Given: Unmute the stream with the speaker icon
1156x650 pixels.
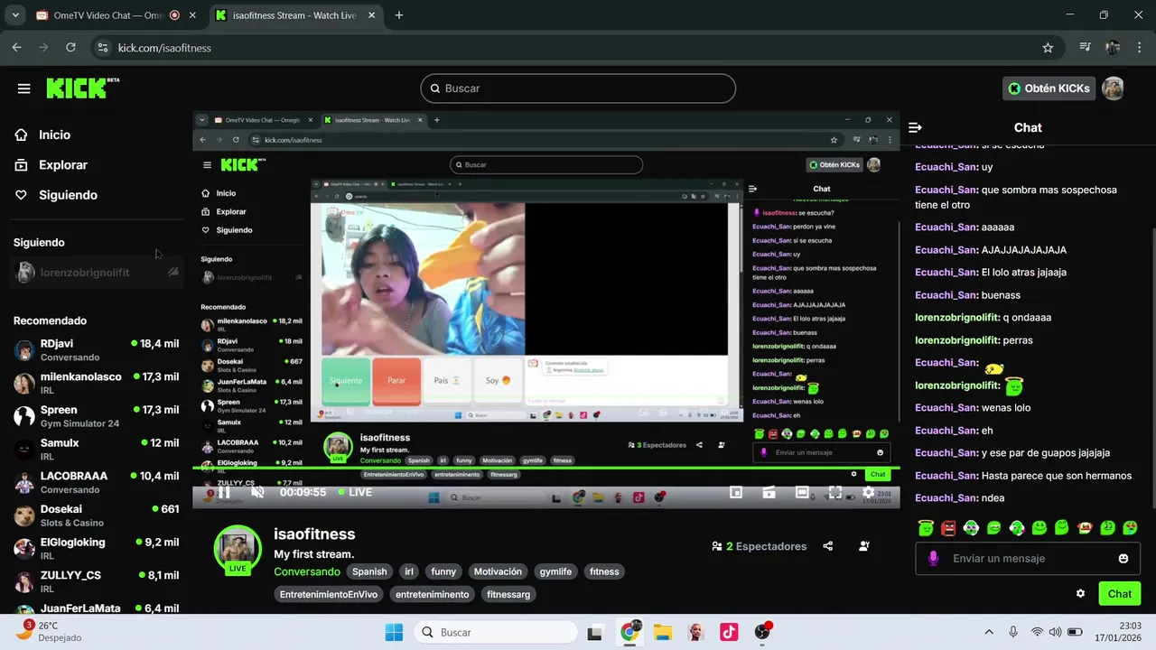Looking at the screenshot, I should (x=257, y=492).
